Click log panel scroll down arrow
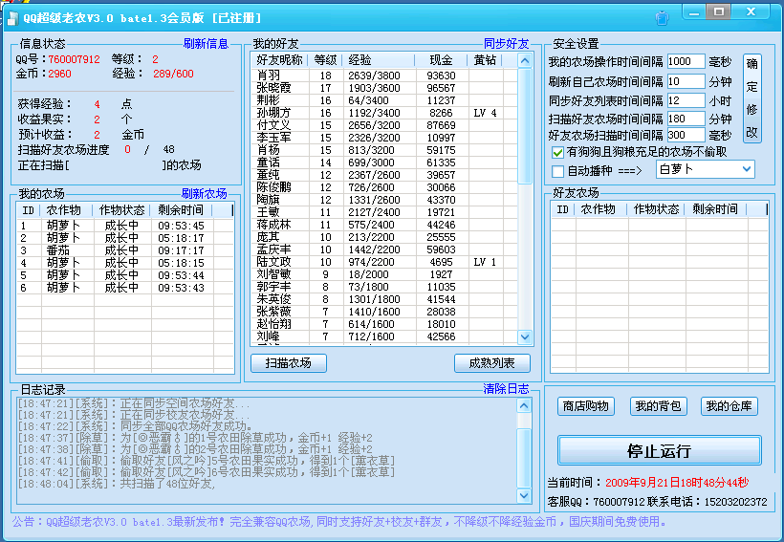 point(524,495)
